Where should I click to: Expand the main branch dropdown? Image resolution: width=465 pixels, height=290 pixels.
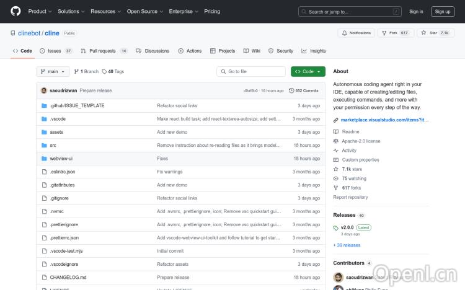point(53,72)
